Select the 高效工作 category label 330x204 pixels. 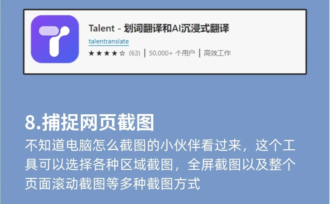pos(217,53)
